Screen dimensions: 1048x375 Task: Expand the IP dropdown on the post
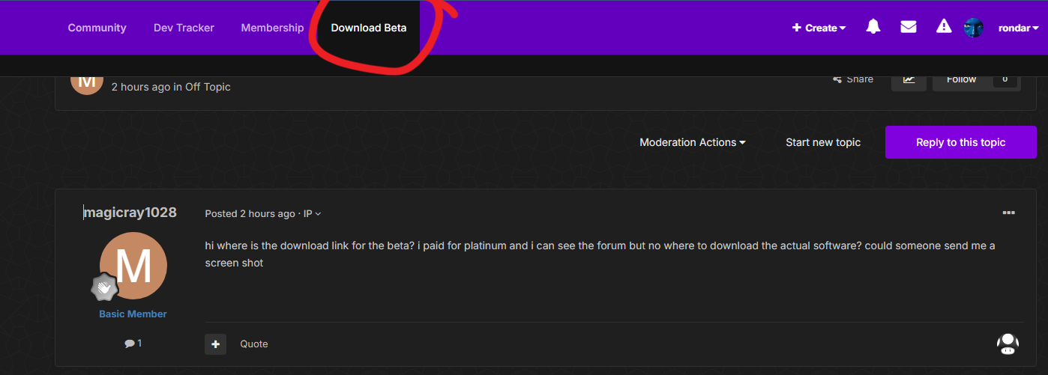(x=312, y=213)
